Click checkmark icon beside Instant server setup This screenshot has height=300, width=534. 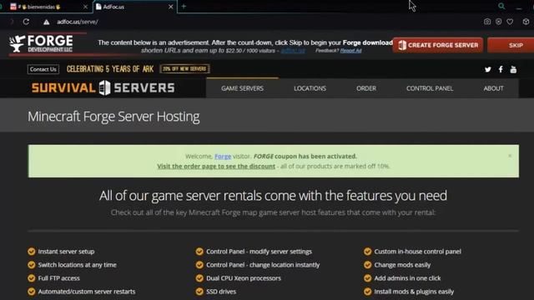pyautogui.click(x=32, y=252)
